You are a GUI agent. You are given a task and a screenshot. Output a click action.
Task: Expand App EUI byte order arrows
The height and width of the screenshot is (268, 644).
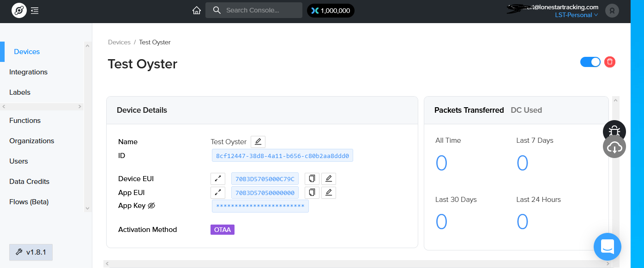tap(218, 193)
